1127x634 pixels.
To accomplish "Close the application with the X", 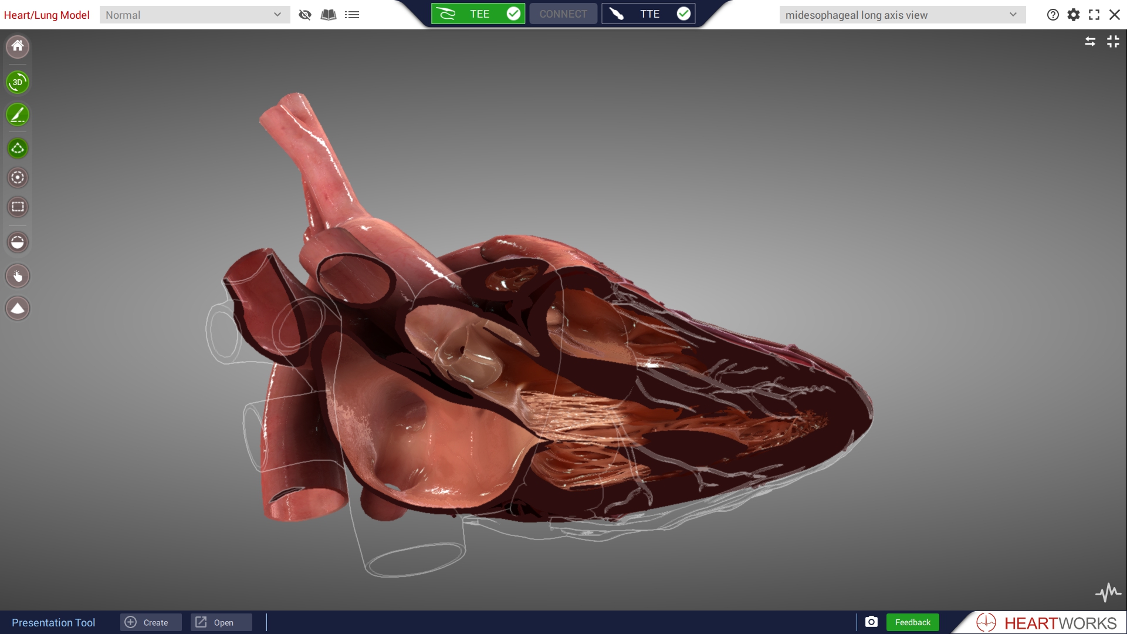I will coord(1115,15).
